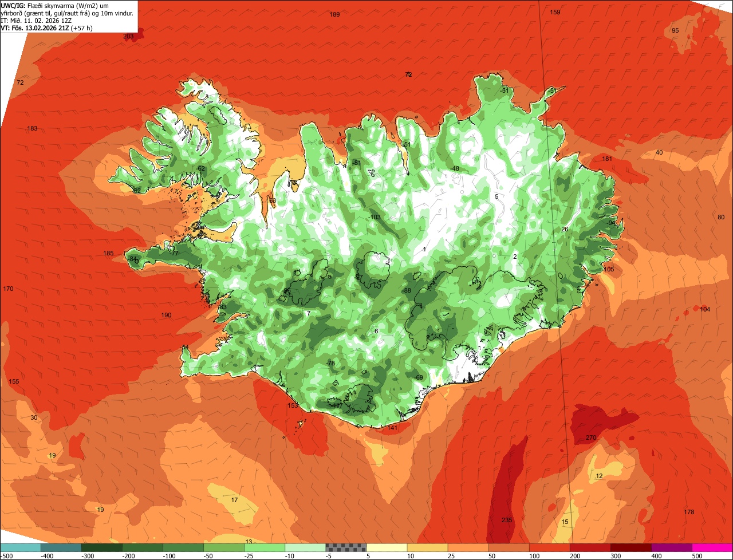Image resolution: width=733 pixels, height=560 pixels.
Task: Click the value 178 in the bottom right
Action: point(689,512)
